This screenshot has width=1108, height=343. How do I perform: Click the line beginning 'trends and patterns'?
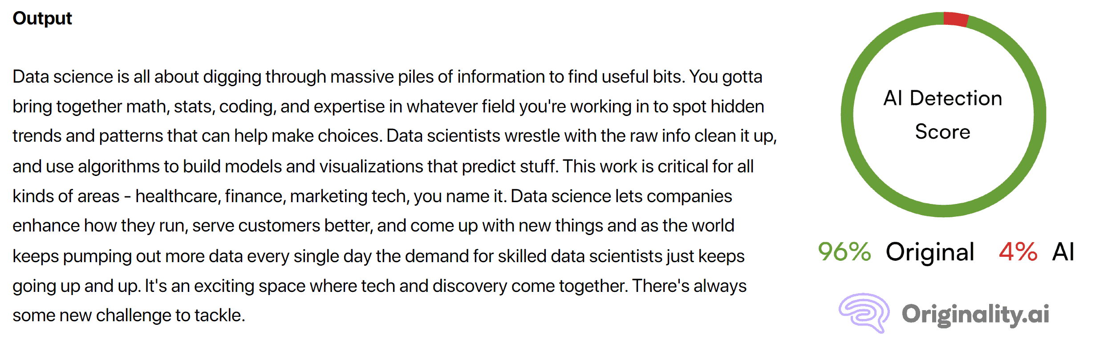(x=394, y=136)
